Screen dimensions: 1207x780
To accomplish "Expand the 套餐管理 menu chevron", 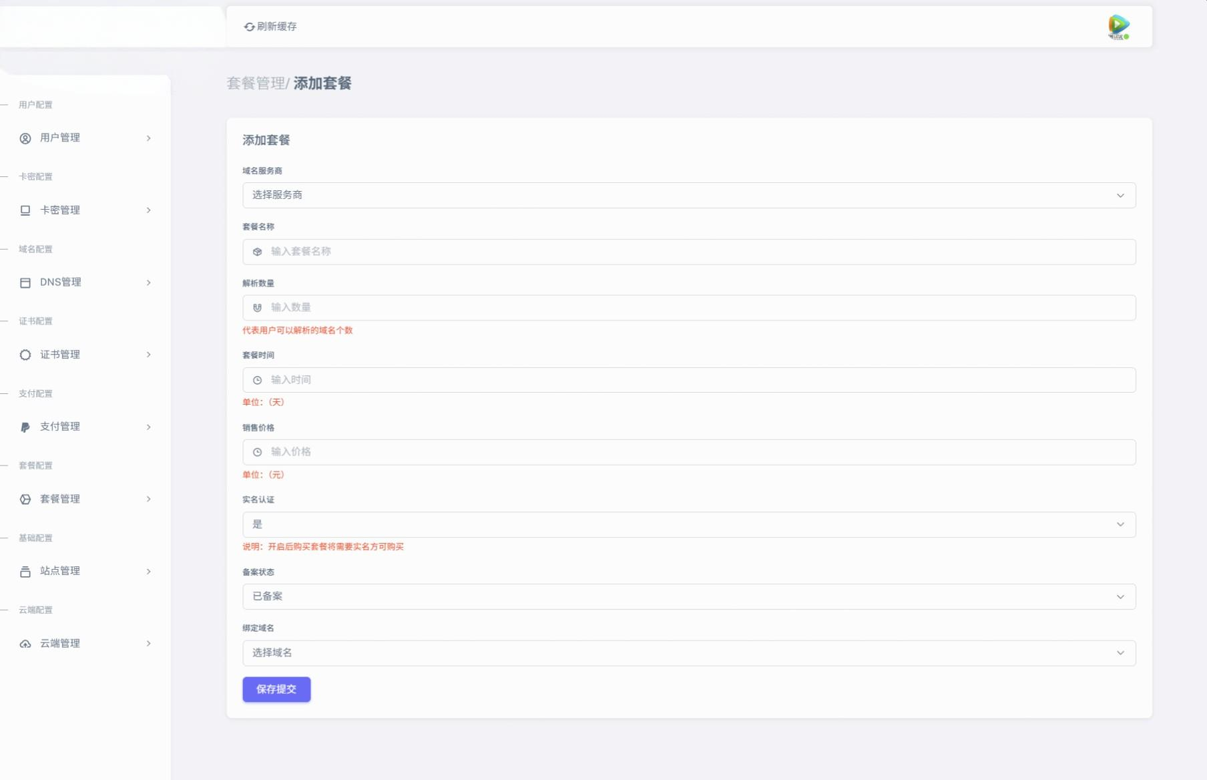I will [148, 499].
